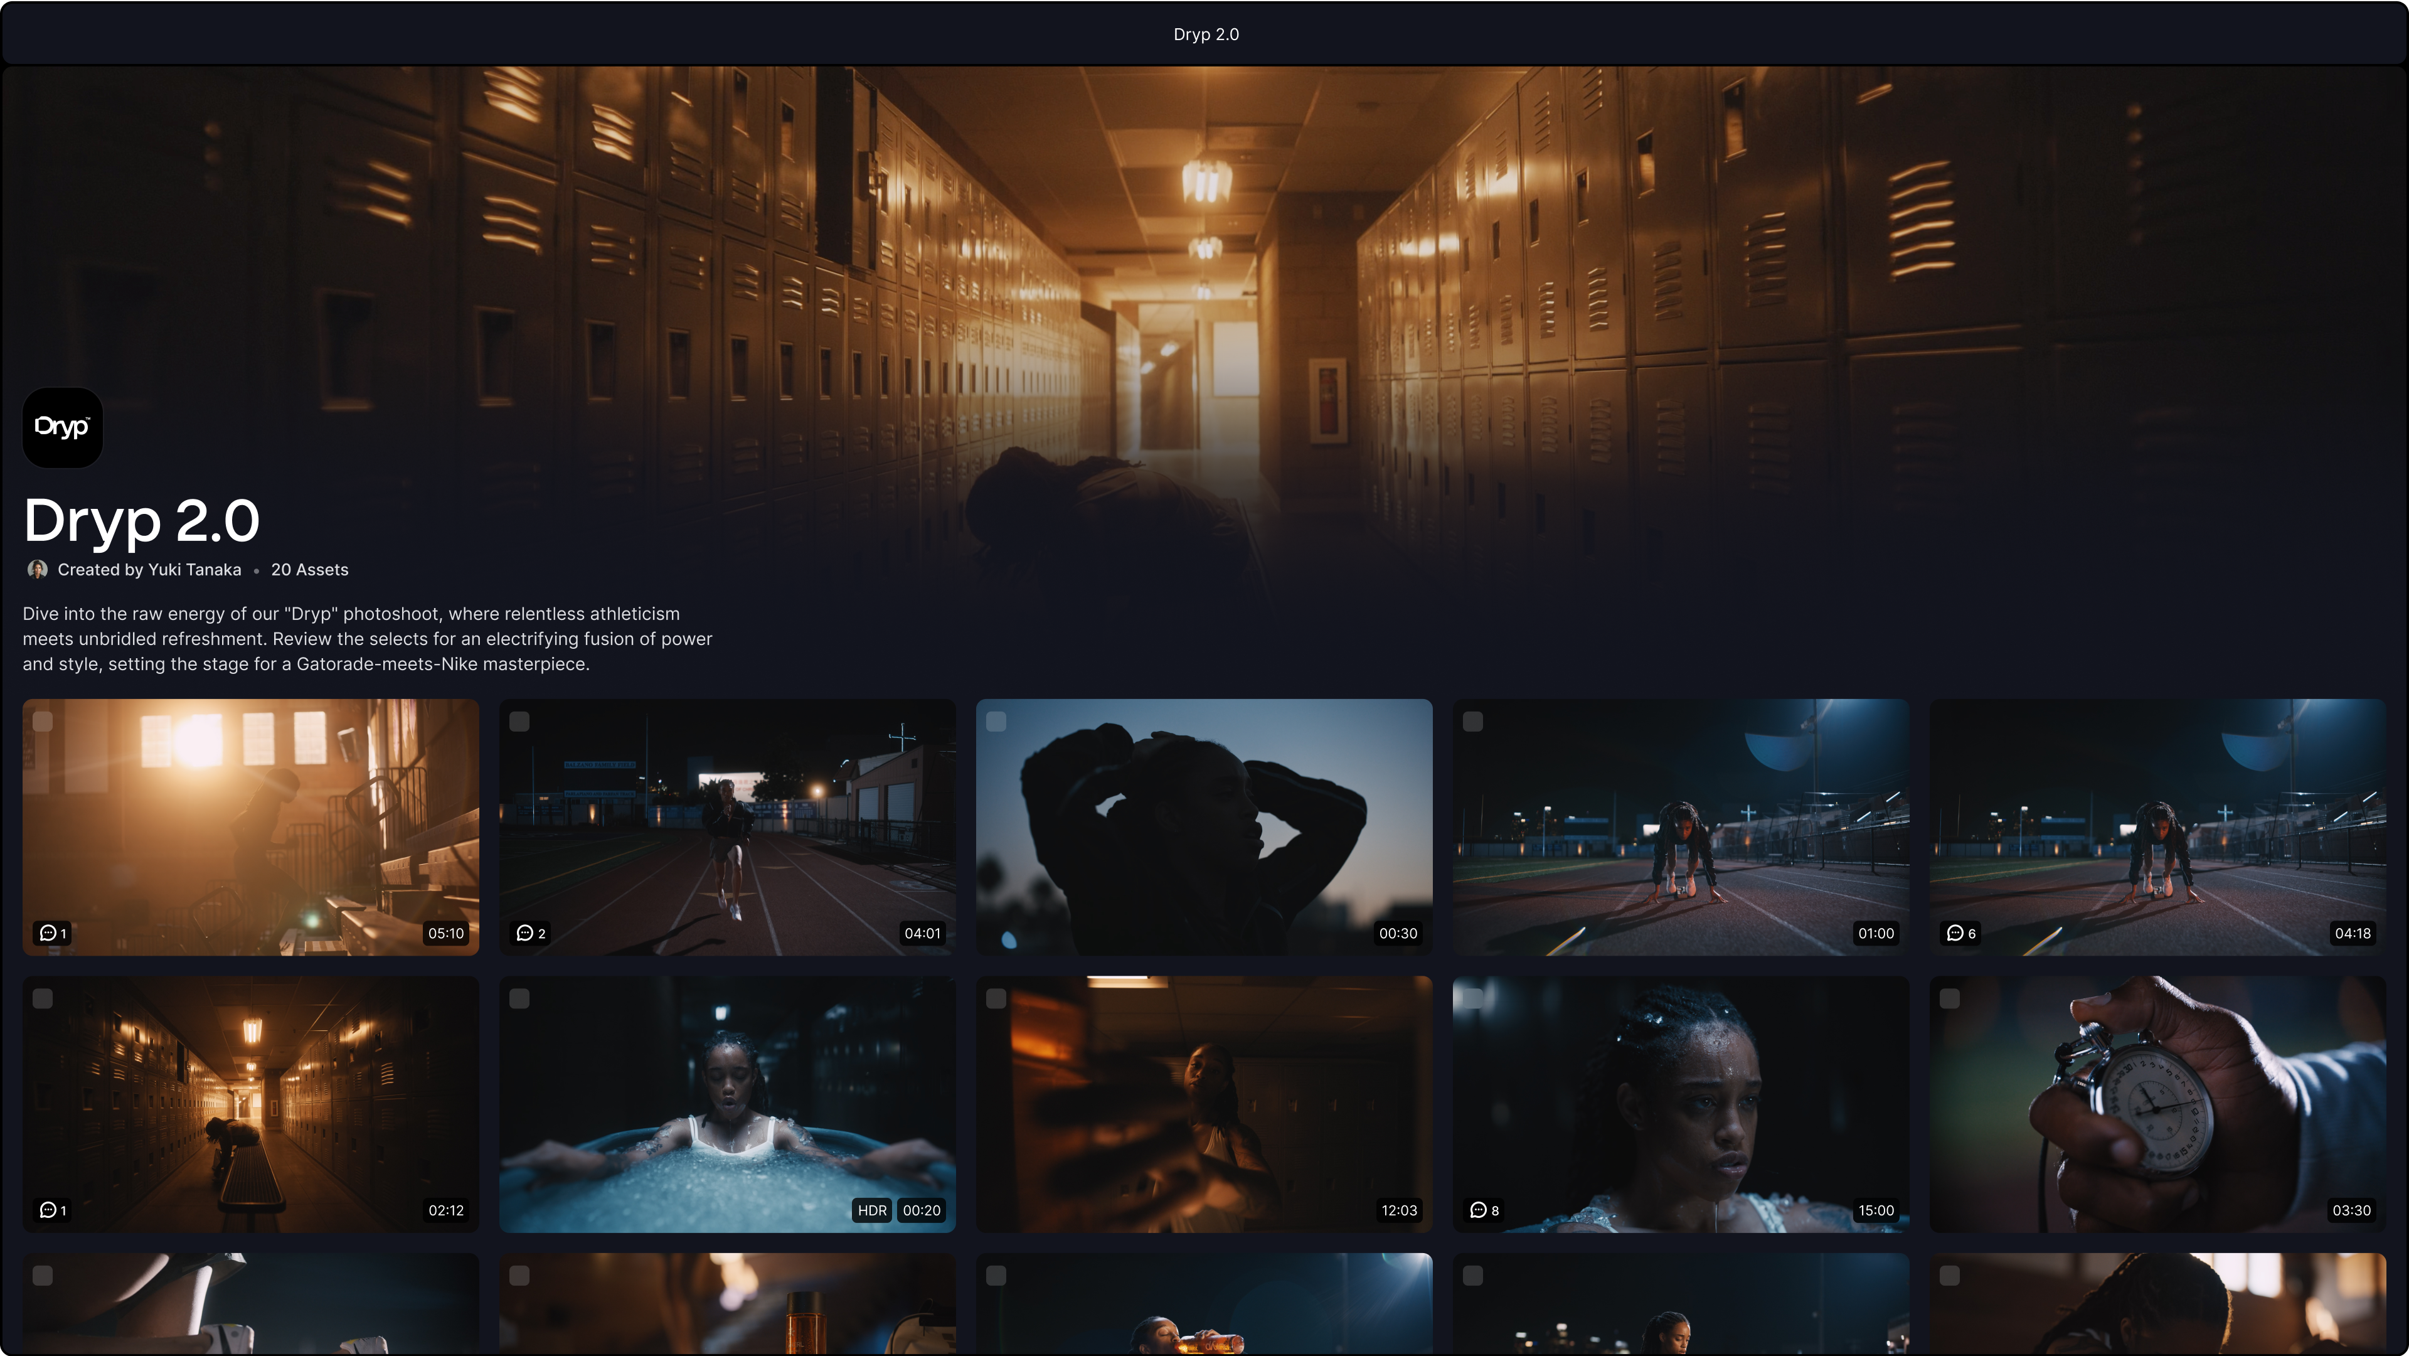The image size is (2409, 1356).
Task: Select the checkbox on the 05:10 bleachers video
Action: click(x=43, y=722)
